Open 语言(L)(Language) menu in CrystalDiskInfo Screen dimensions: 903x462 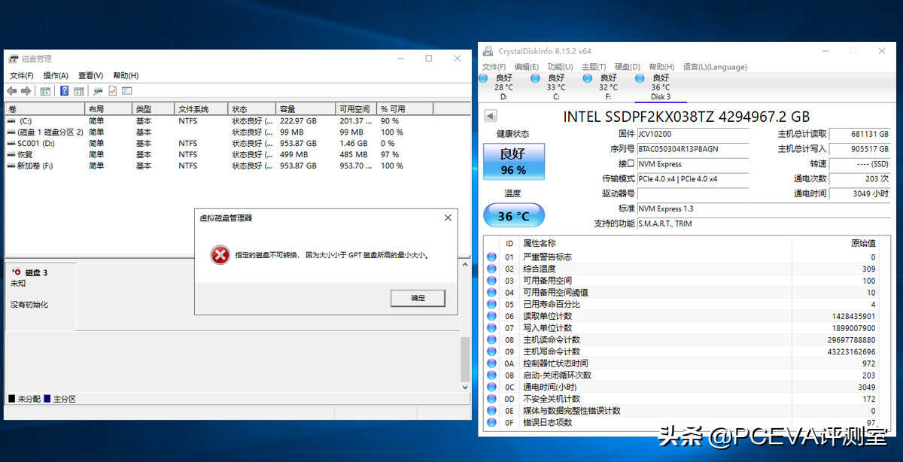715,67
